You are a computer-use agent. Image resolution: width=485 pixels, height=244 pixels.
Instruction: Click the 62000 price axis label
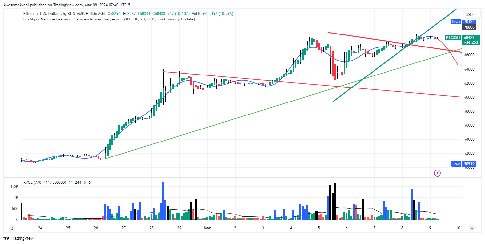tap(470, 83)
